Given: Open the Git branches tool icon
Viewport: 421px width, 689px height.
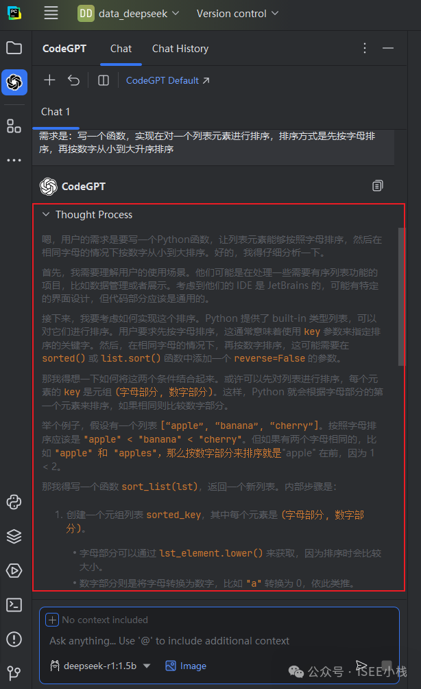Looking at the screenshot, I should pos(14,673).
